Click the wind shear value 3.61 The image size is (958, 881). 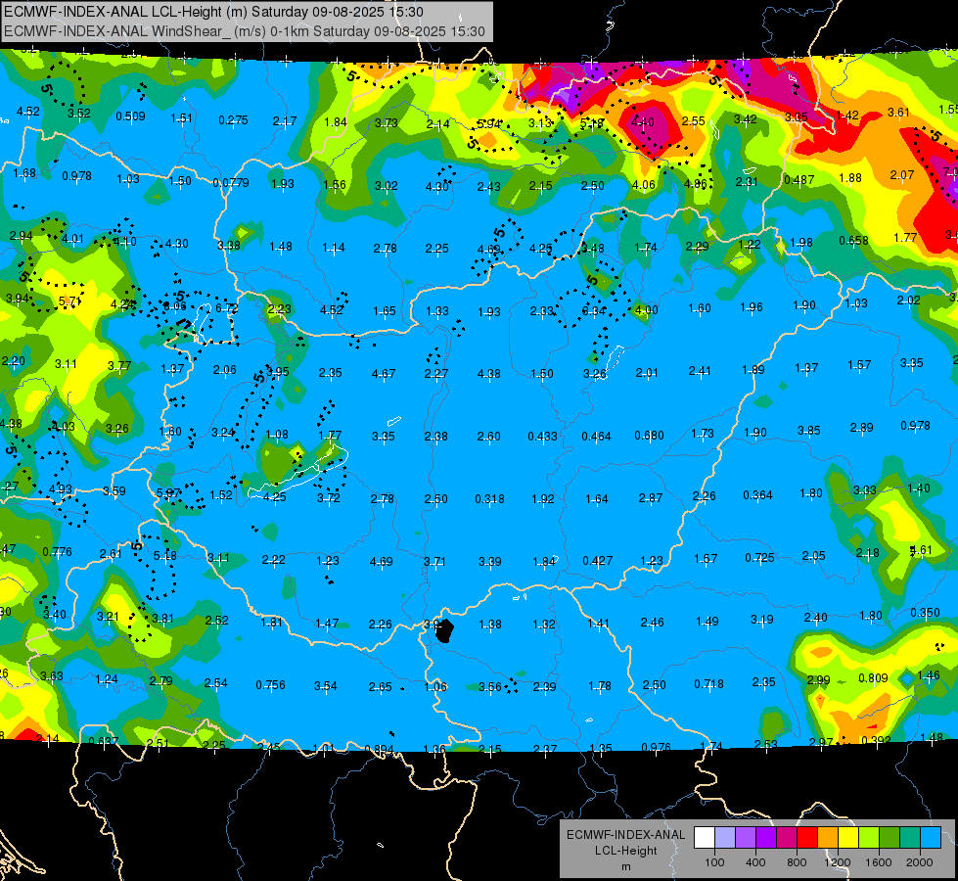(898, 112)
